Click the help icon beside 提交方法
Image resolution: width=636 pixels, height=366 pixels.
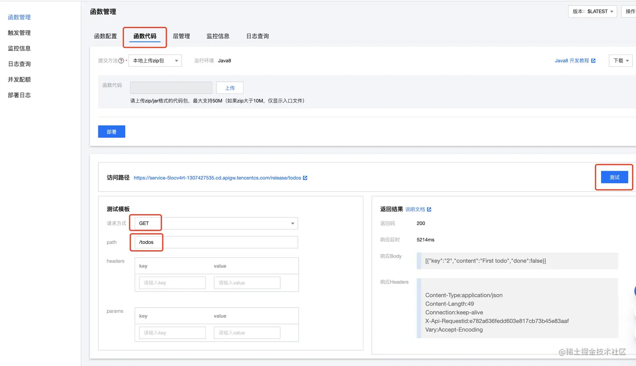click(121, 60)
